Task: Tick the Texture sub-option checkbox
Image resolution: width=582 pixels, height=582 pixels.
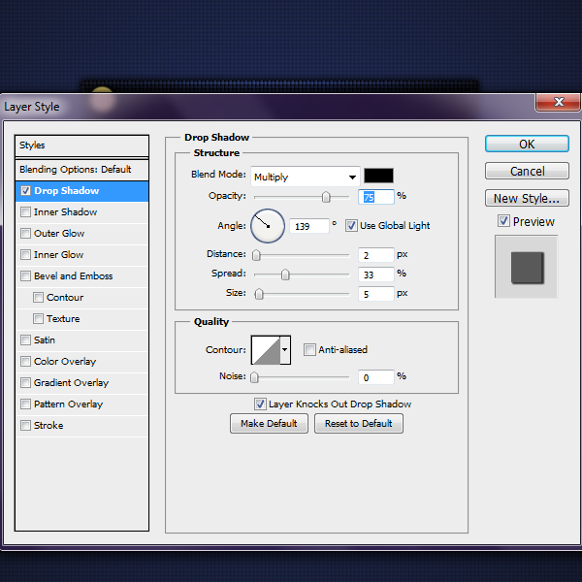Action: [x=38, y=319]
